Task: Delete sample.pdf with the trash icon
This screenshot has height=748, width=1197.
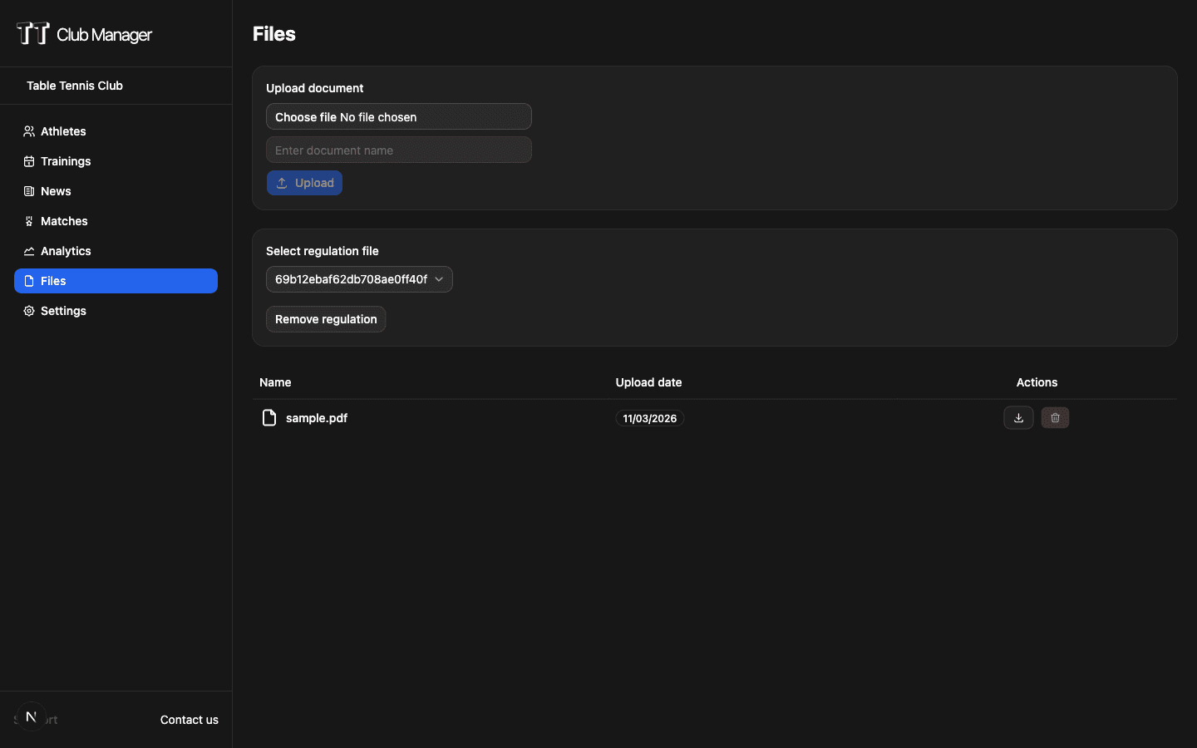Action: coord(1055,417)
